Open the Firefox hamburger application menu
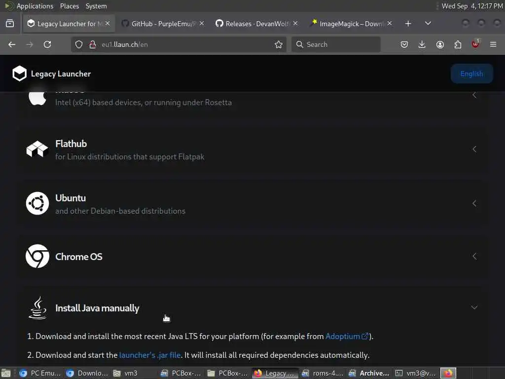The height and width of the screenshot is (379, 505). [493, 44]
